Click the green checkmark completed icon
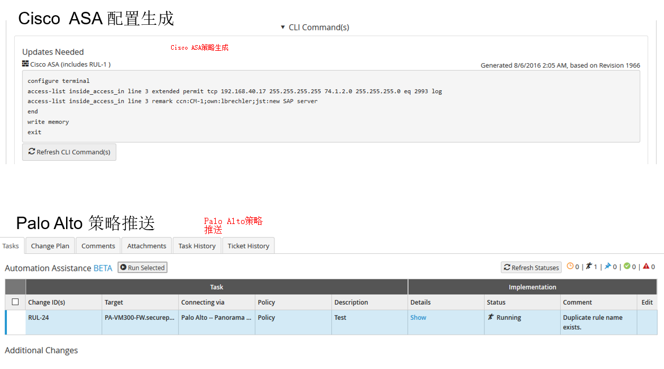Viewport: 664px width, 369px height. tap(627, 266)
